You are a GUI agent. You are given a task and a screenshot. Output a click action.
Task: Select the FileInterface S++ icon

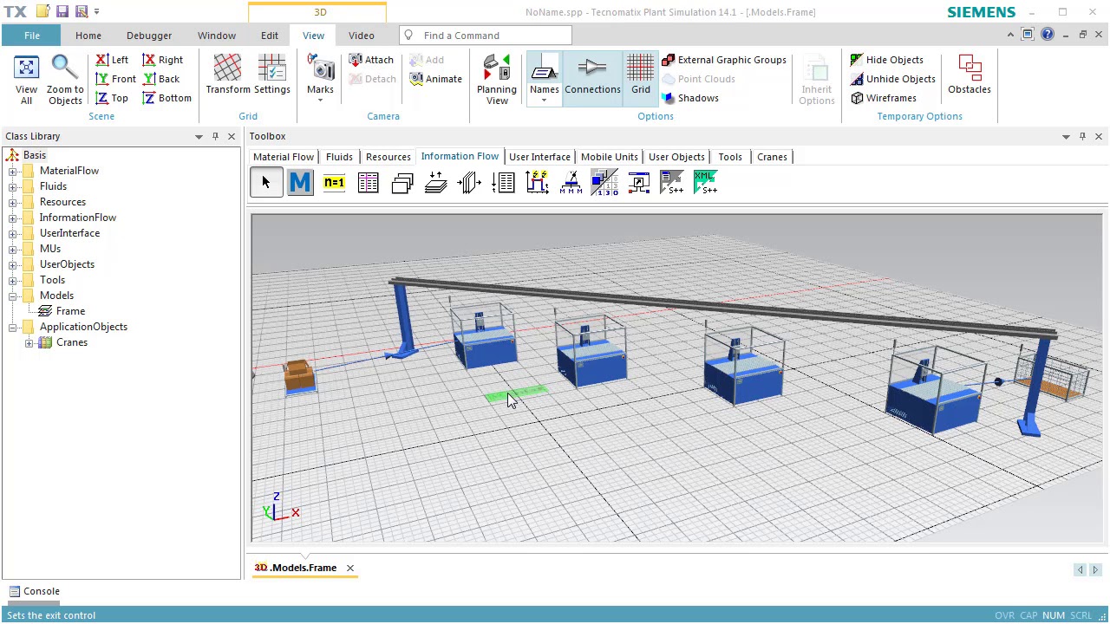(672, 183)
